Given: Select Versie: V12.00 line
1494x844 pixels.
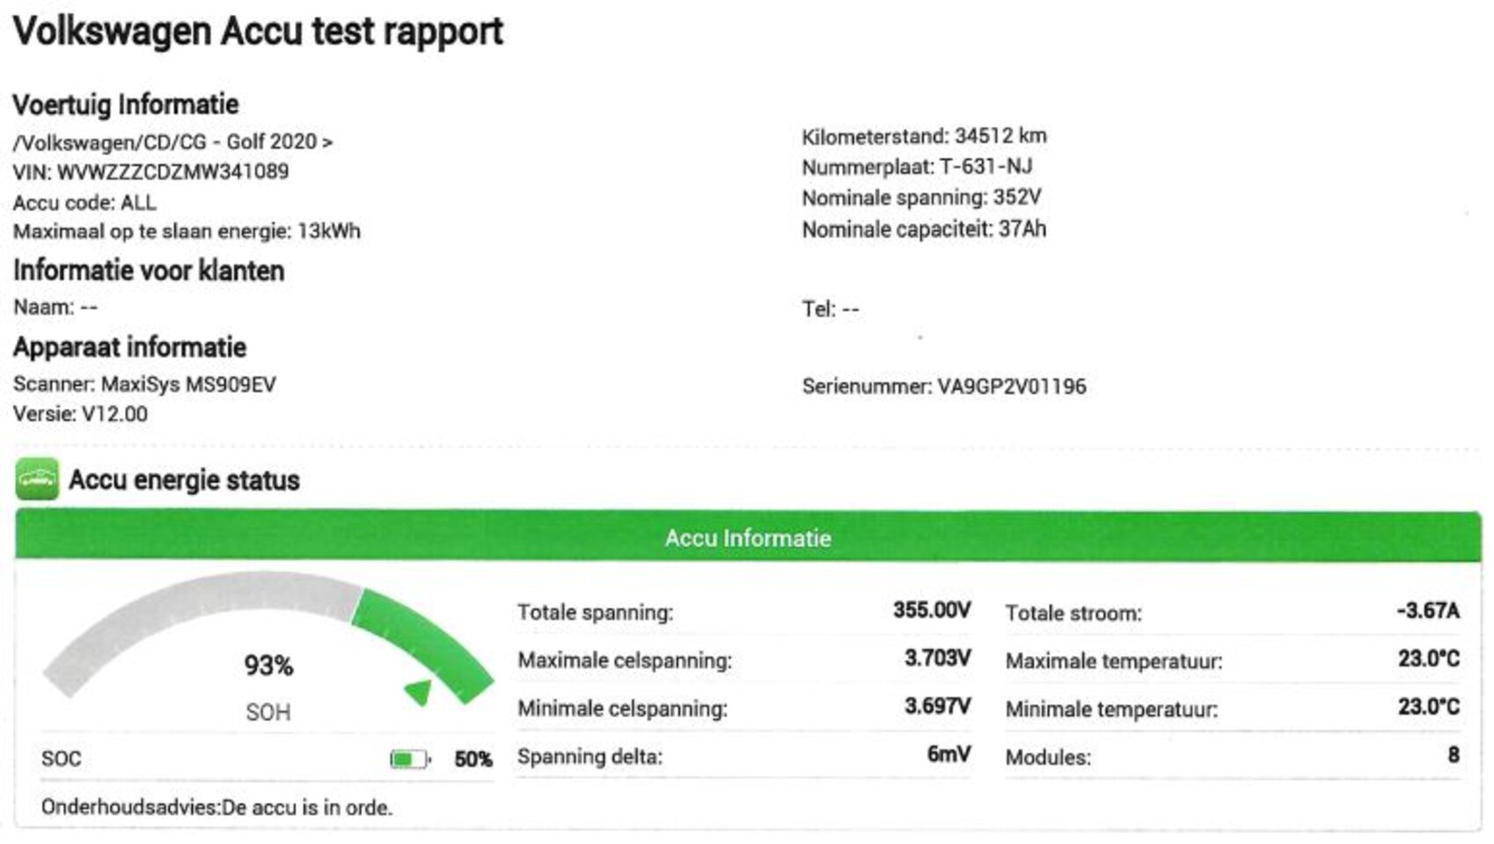Looking at the screenshot, I should click(80, 413).
